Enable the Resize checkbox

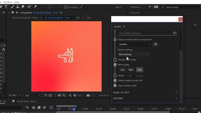point(115,76)
